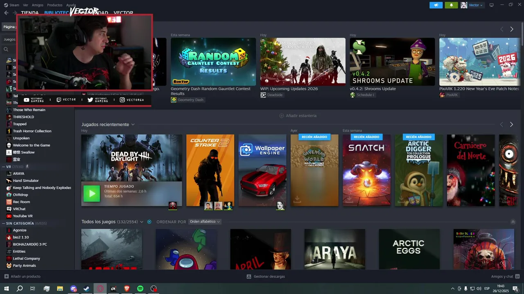Toggle the VR category lightning filter icon
This screenshot has height=294, width=524.
click(x=27, y=167)
